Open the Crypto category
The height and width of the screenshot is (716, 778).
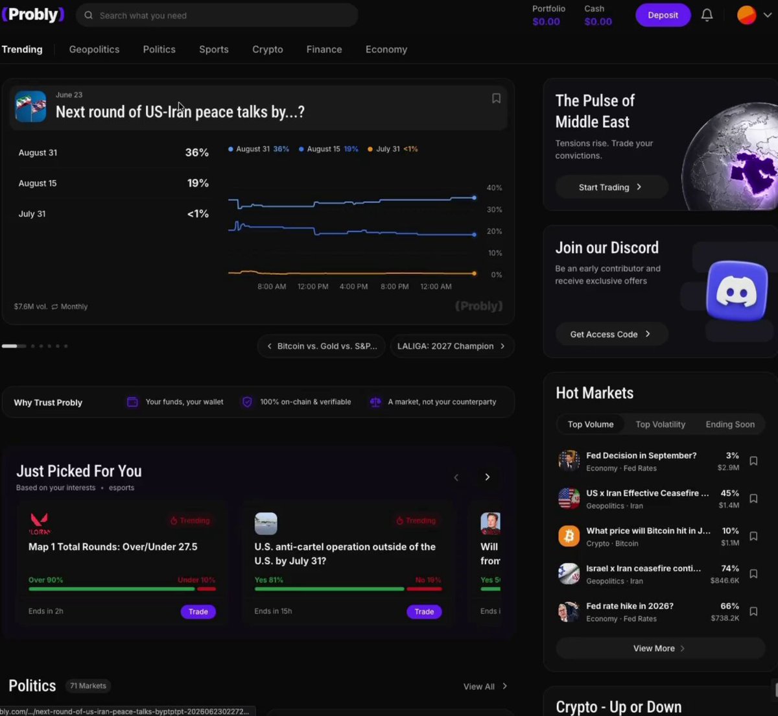(x=268, y=49)
